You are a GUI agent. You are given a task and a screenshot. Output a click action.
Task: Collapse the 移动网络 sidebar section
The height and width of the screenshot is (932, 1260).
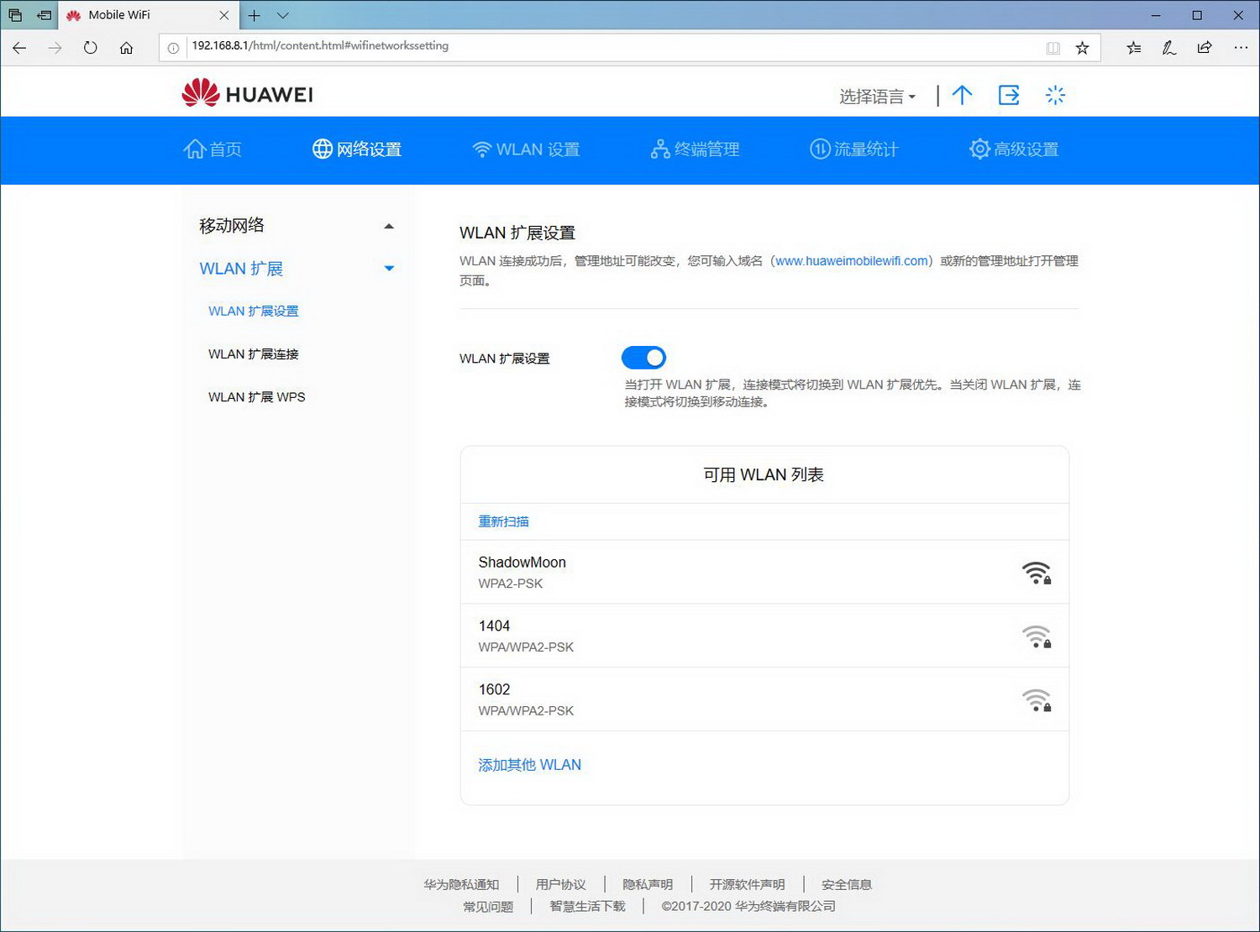click(389, 225)
